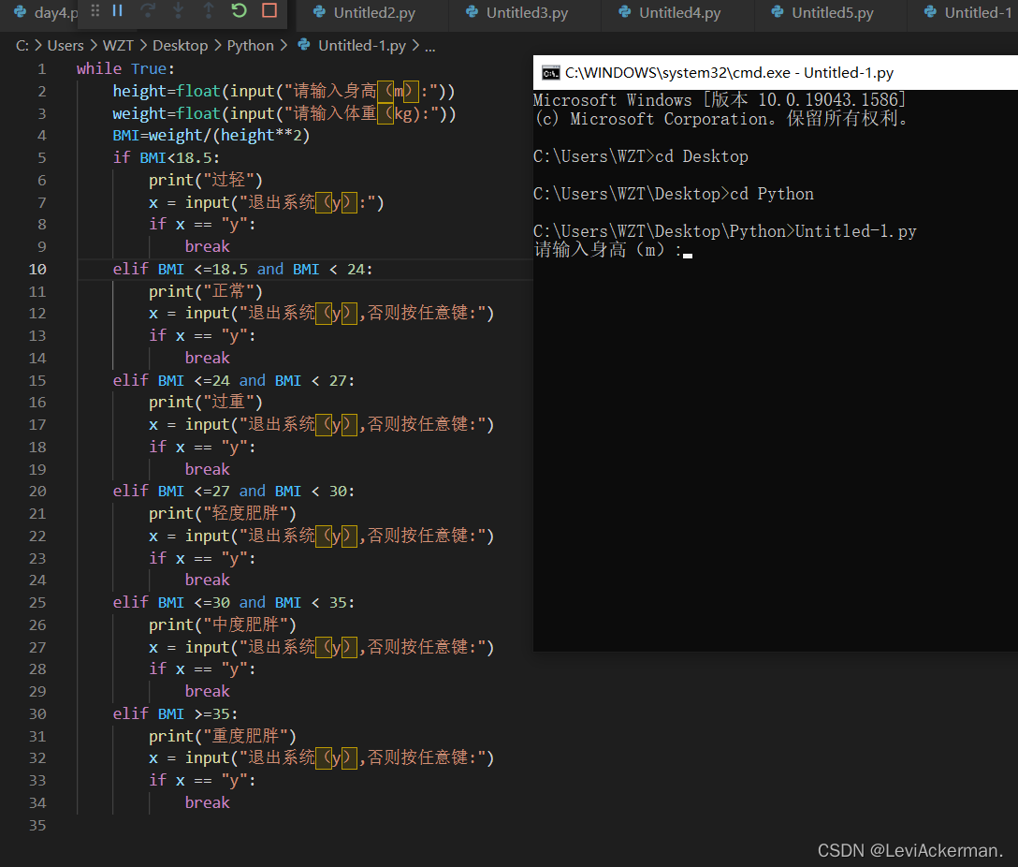Click the cmd.exe window title bar
Image resolution: width=1018 pixels, height=867 pixels.
[x=775, y=73]
